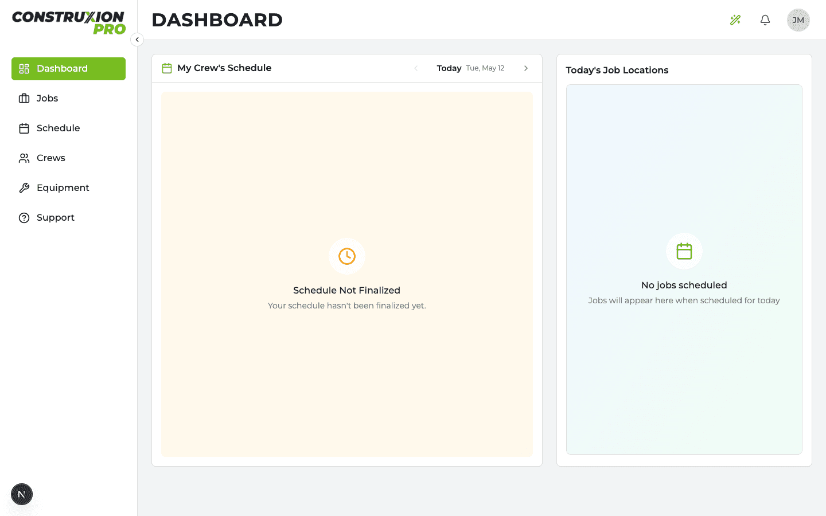
Task: Click the Jobs briefcase icon
Action: (24, 99)
